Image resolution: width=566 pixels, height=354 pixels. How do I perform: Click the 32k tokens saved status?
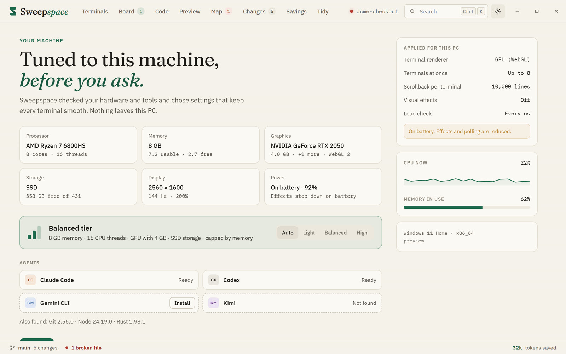point(534,348)
